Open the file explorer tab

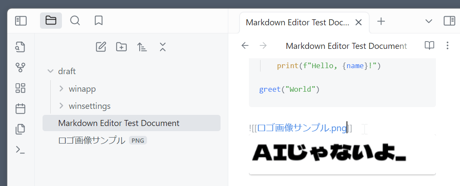(51, 21)
